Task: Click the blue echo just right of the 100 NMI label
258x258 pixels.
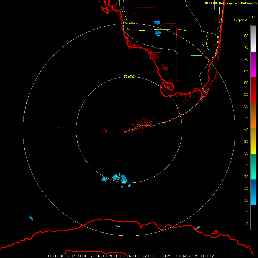Action: pyautogui.click(x=157, y=22)
